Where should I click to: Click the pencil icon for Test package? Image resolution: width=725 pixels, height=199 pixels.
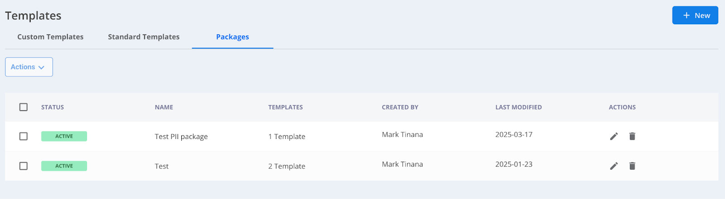pos(614,166)
